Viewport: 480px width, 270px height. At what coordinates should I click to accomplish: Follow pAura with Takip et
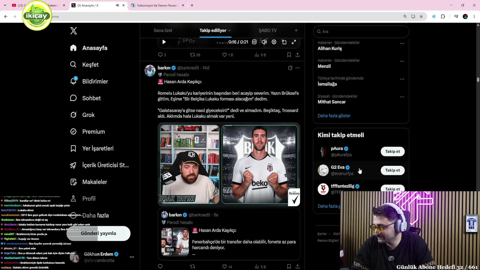click(x=393, y=151)
